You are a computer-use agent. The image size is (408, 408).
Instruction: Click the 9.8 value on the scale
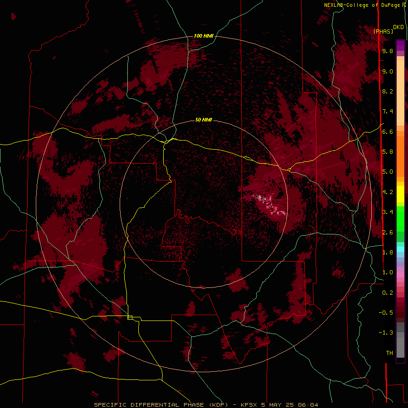pyautogui.click(x=388, y=51)
